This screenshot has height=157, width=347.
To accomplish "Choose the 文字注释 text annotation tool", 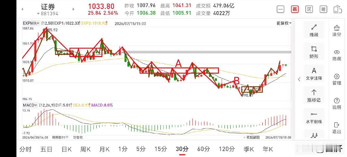I will [314, 74].
